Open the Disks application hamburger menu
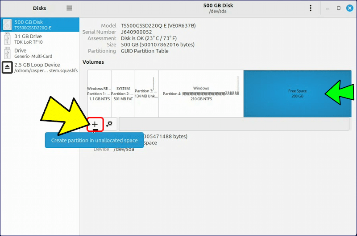The height and width of the screenshot is (236, 357). [69, 8]
